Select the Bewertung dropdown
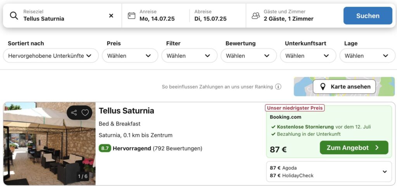The height and width of the screenshot is (186, 397). click(249, 56)
